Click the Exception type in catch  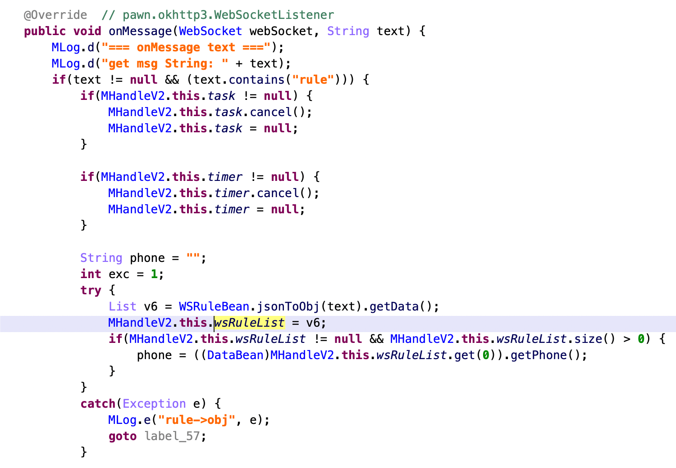pyautogui.click(x=154, y=404)
